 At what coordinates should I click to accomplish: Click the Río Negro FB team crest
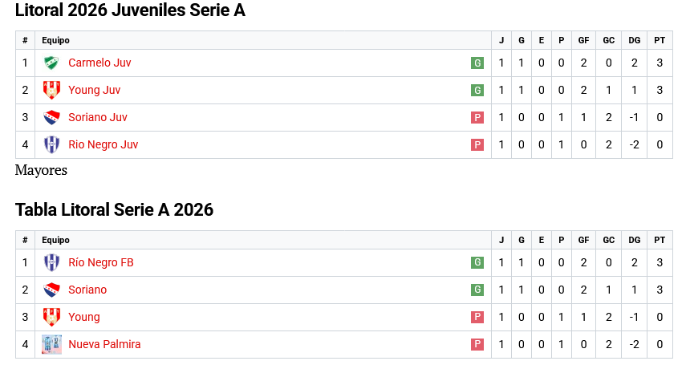pos(51,262)
